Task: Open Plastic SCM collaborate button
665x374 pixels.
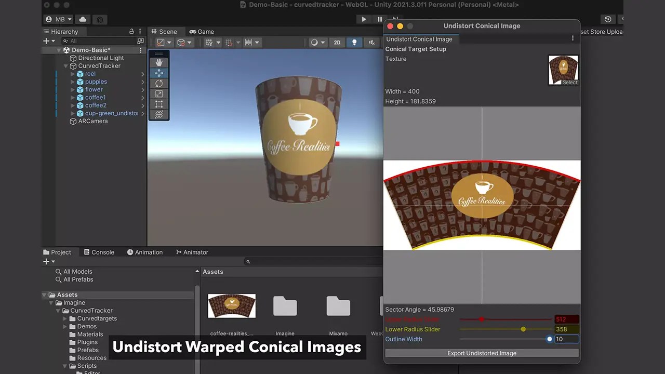Action: click(100, 19)
